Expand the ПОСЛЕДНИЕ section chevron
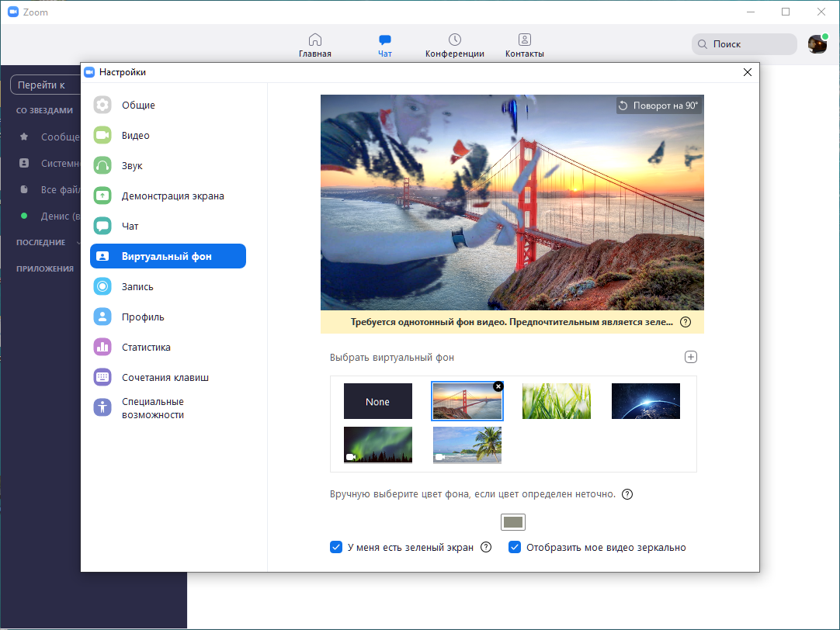Screen dimensions: 840x630 point(78,243)
